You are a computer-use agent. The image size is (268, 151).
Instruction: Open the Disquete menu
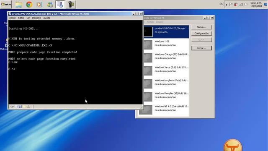pyautogui.click(x=36, y=18)
